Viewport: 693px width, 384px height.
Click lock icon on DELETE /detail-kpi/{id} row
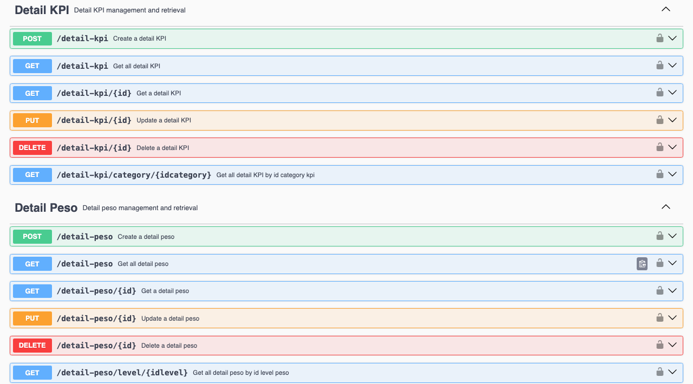[659, 147]
